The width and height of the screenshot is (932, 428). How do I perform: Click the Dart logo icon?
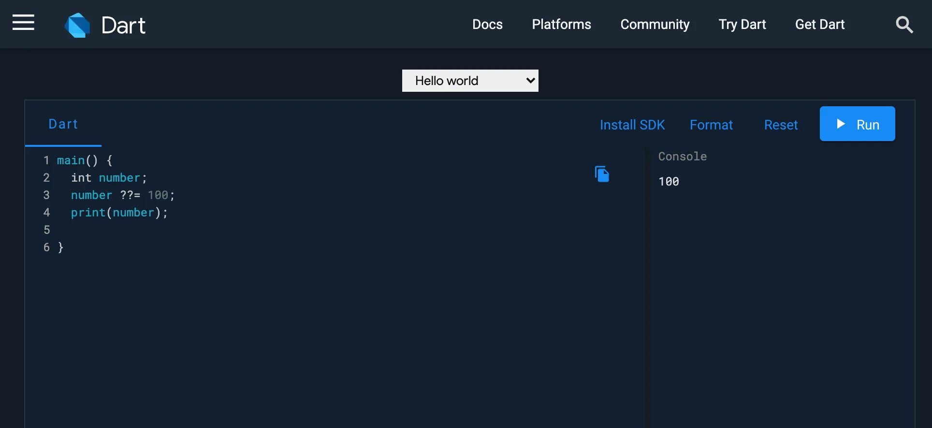tap(77, 25)
